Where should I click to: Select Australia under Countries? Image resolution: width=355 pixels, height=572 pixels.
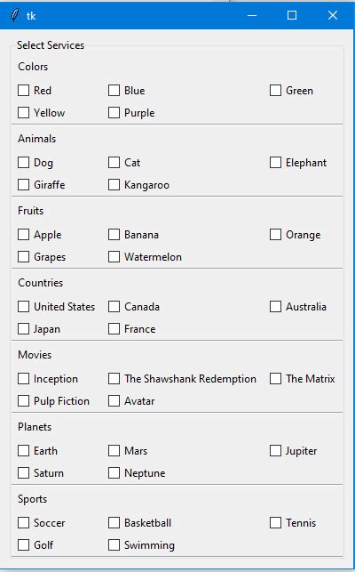click(276, 307)
